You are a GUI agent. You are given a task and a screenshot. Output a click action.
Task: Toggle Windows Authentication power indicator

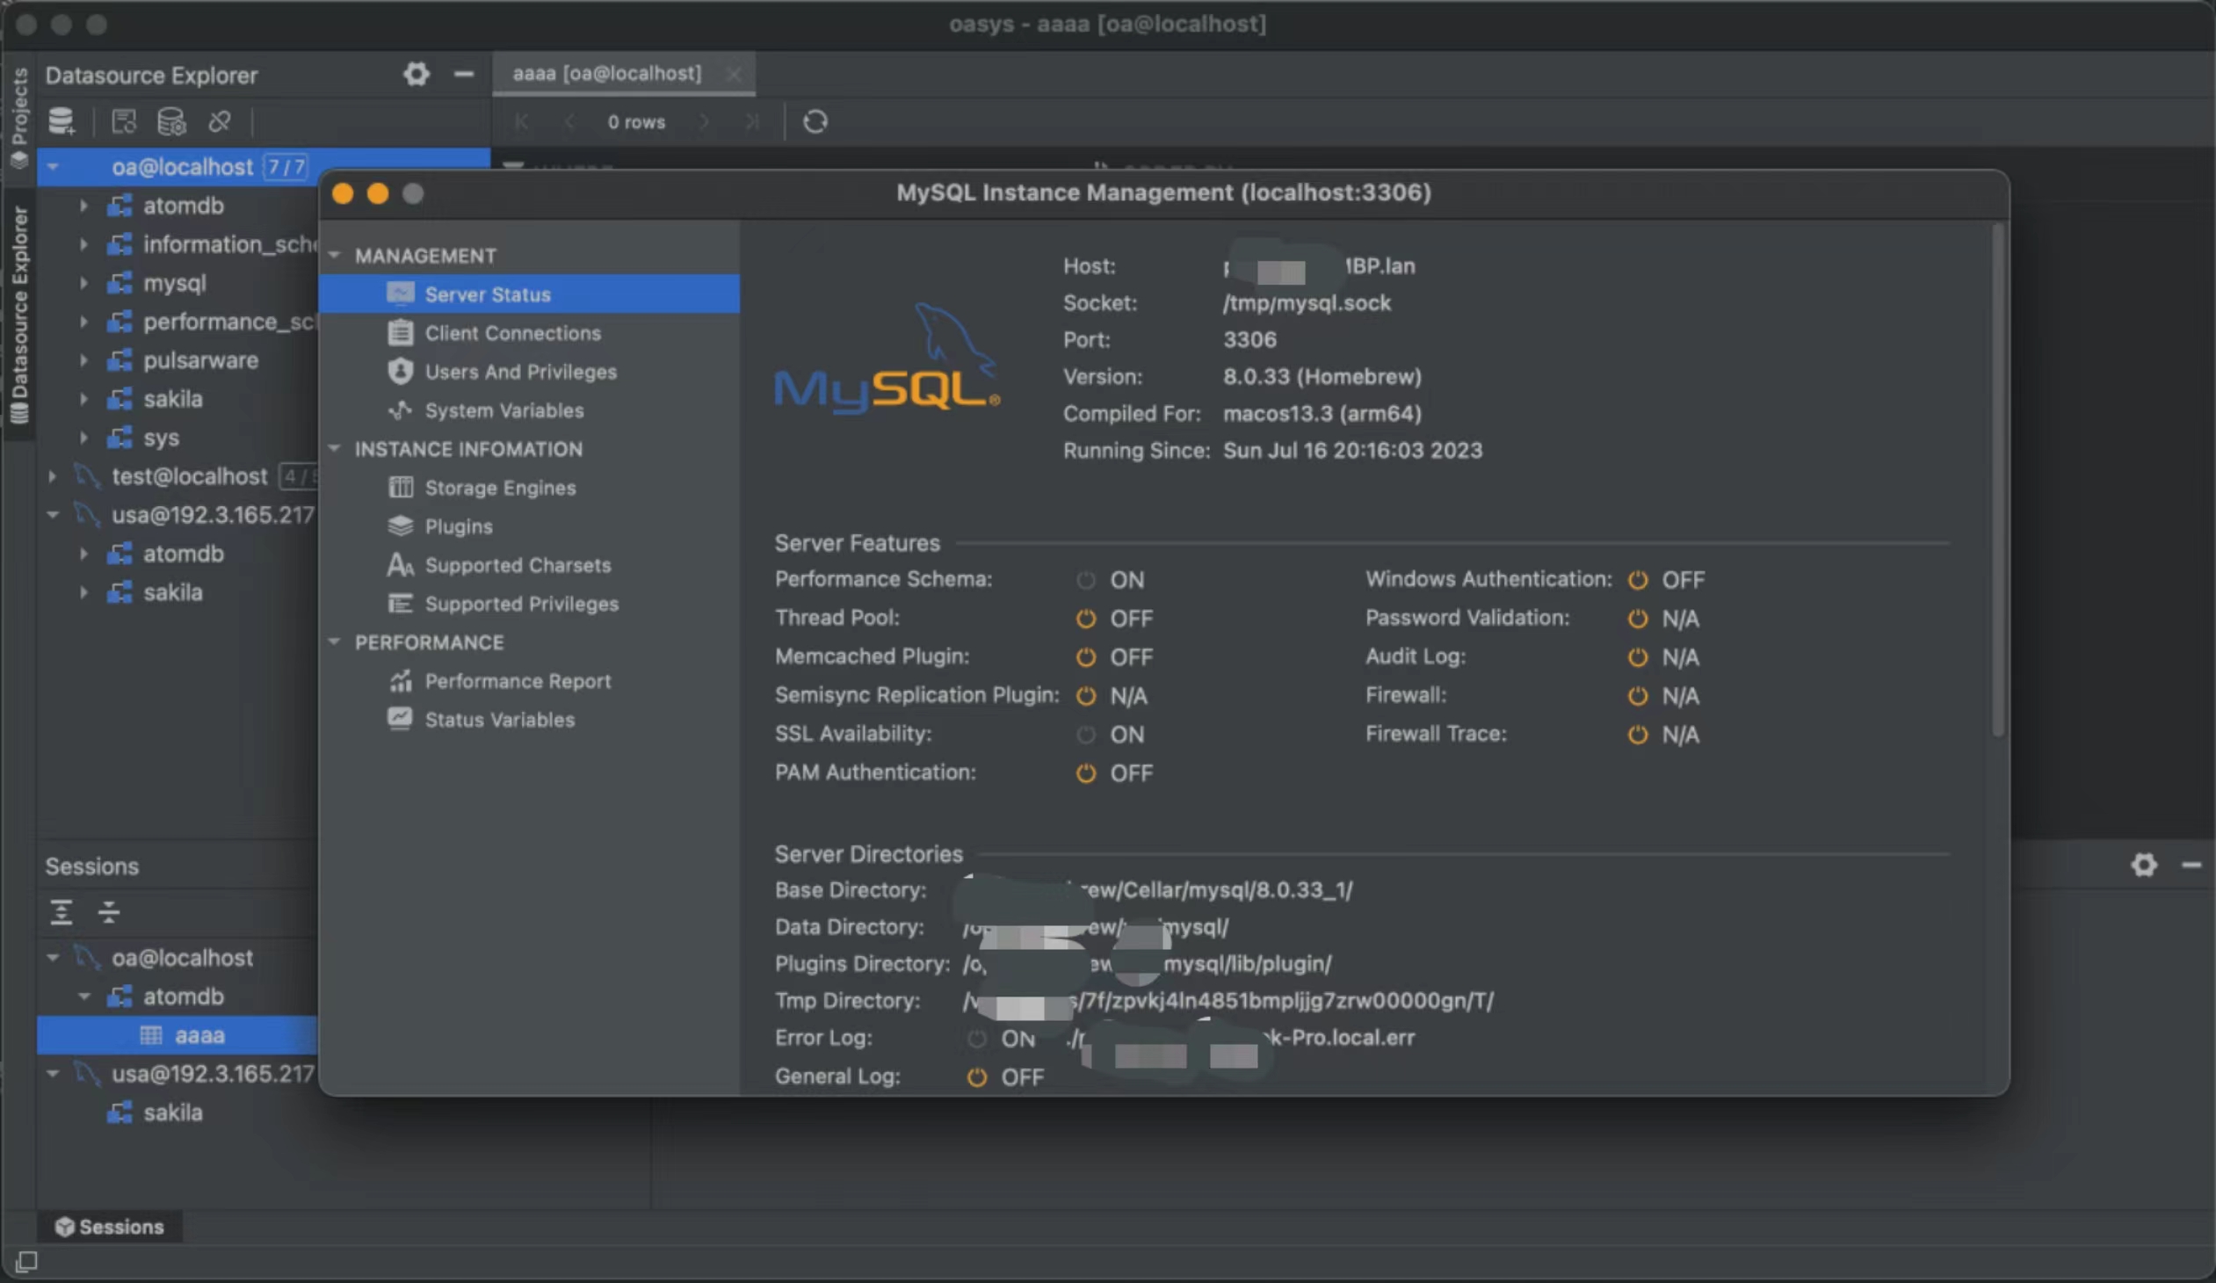(x=1637, y=580)
